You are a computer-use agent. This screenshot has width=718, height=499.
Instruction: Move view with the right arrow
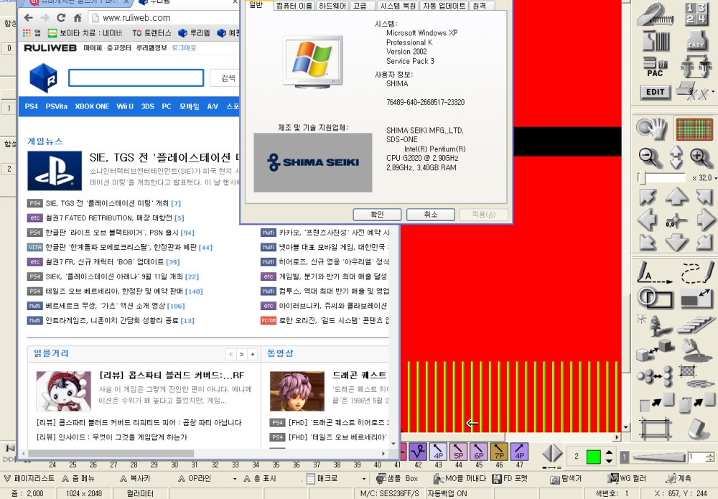pos(706,220)
